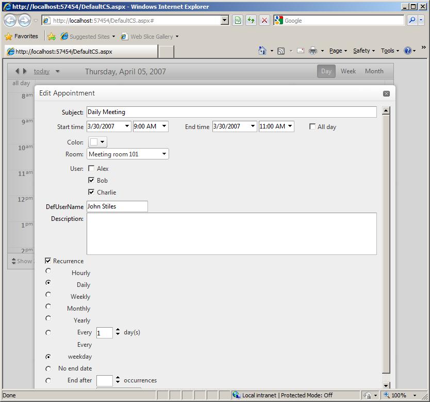The image size is (430, 402).
Task: Select the Yearly recurrence radio
Action: coord(48,318)
